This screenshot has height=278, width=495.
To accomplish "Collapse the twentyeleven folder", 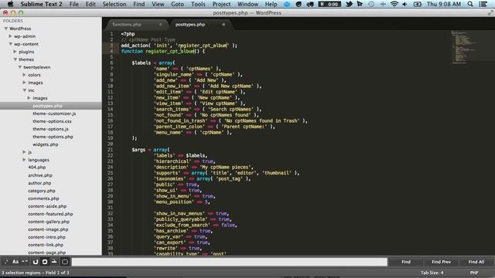I will (20, 67).
